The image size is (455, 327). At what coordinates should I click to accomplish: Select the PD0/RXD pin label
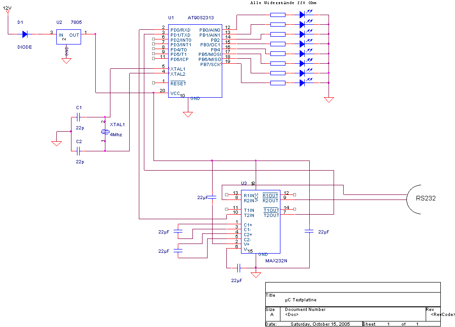181,30
